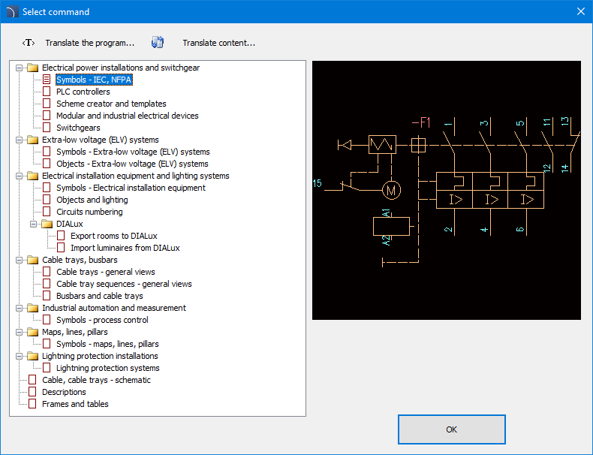Collapse the DIALux tree node
Image resolution: width=593 pixels, height=455 pixels.
coord(33,224)
